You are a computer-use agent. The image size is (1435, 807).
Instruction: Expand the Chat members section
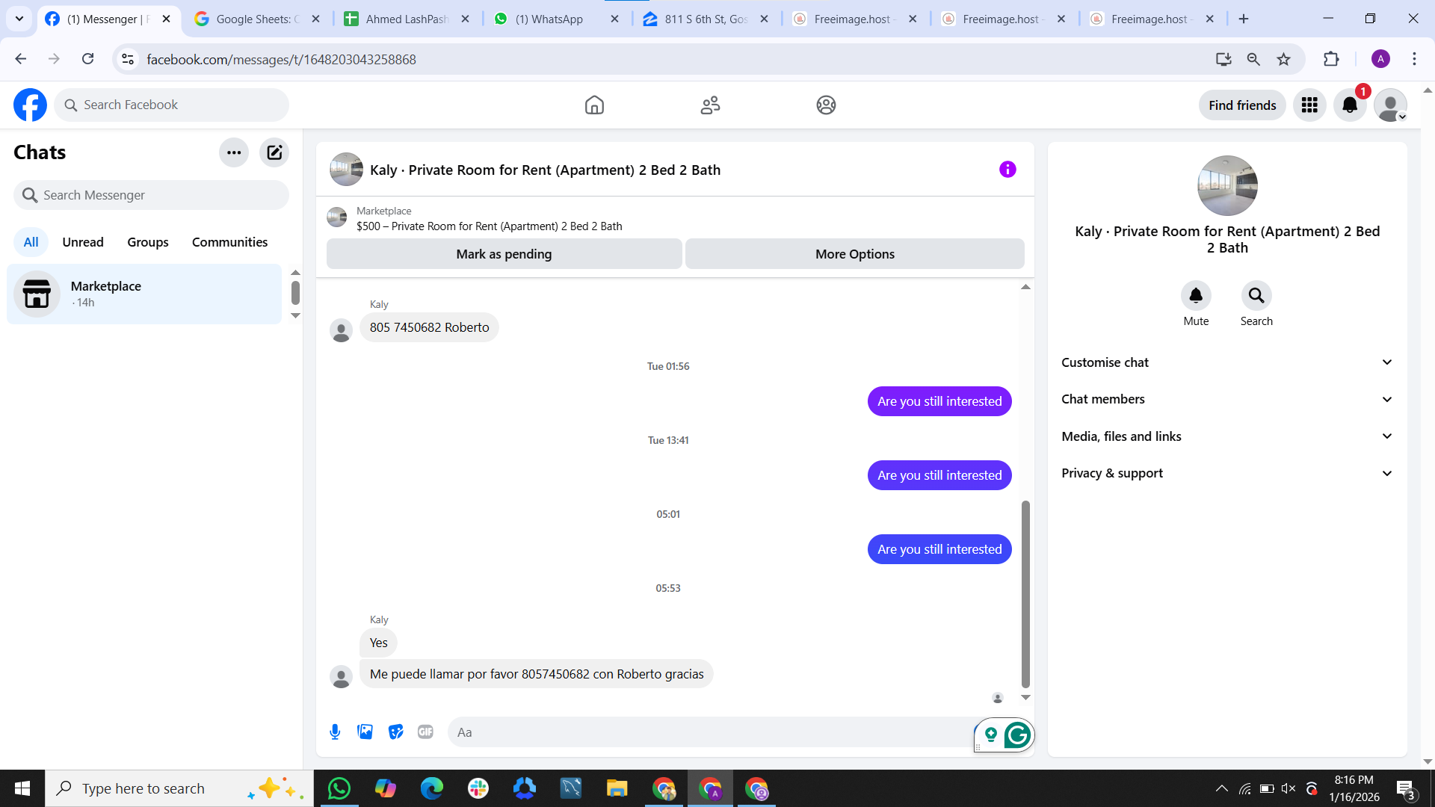point(1226,399)
